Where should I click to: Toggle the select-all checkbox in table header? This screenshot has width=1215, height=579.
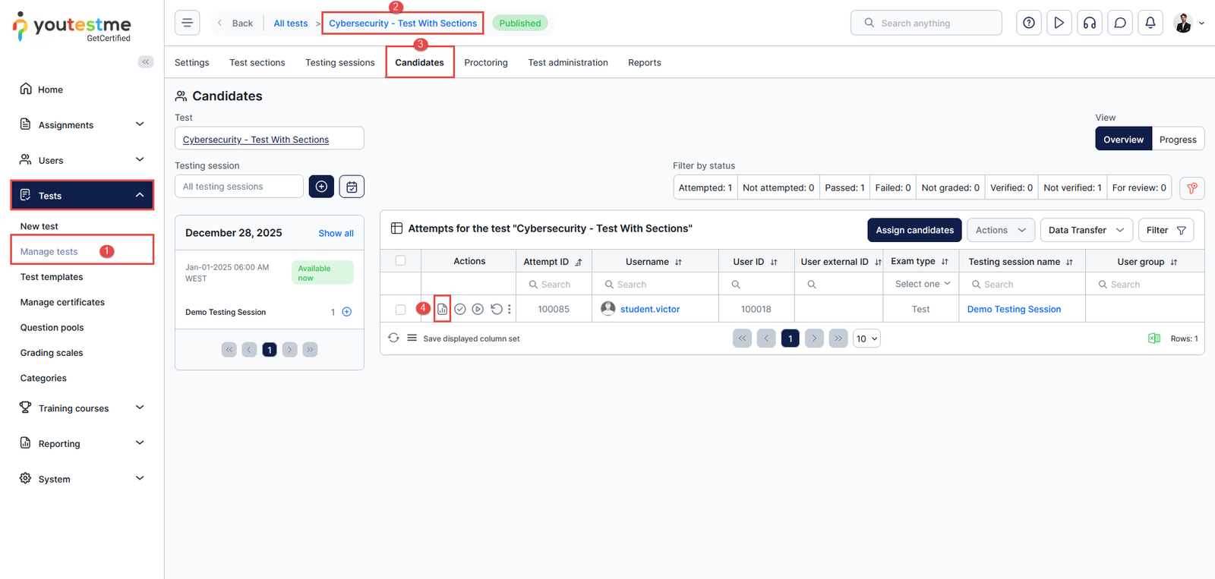400,261
